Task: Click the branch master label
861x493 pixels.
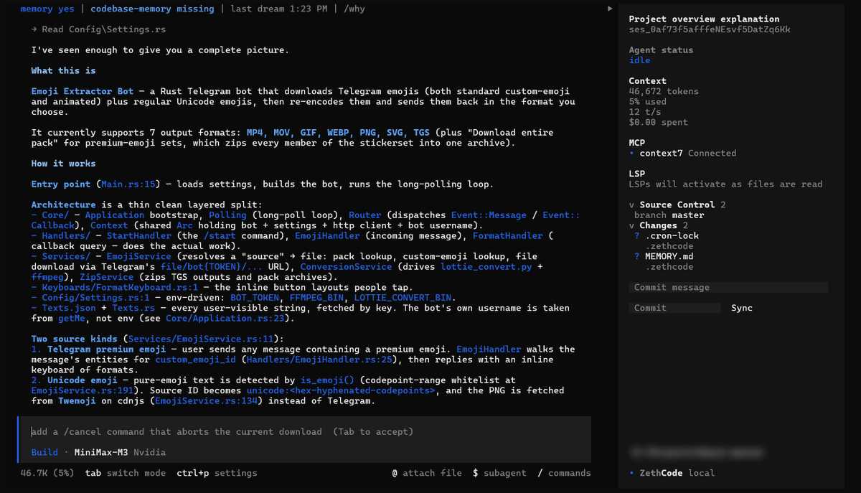Action: coord(669,215)
